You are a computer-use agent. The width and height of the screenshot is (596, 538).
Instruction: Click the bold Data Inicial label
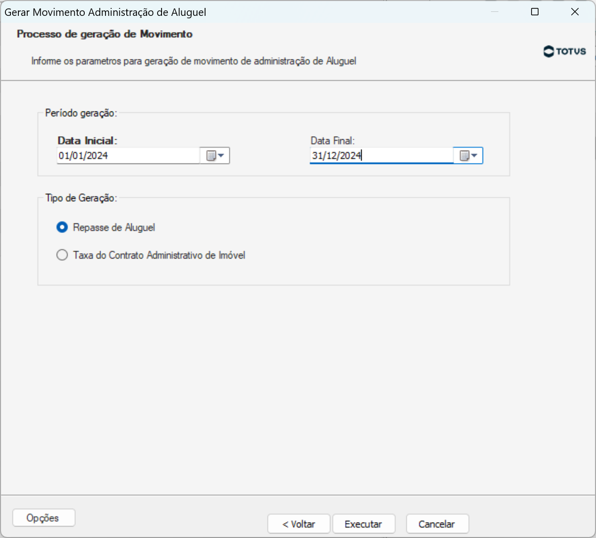87,141
